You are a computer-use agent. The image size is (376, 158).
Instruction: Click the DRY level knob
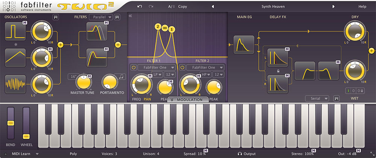[355, 32]
